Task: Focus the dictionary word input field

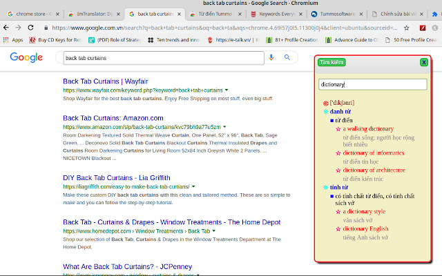Action: tap(373, 84)
